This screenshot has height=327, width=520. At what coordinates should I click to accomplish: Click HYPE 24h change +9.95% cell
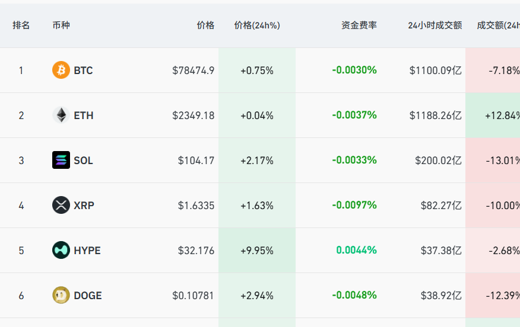(257, 251)
